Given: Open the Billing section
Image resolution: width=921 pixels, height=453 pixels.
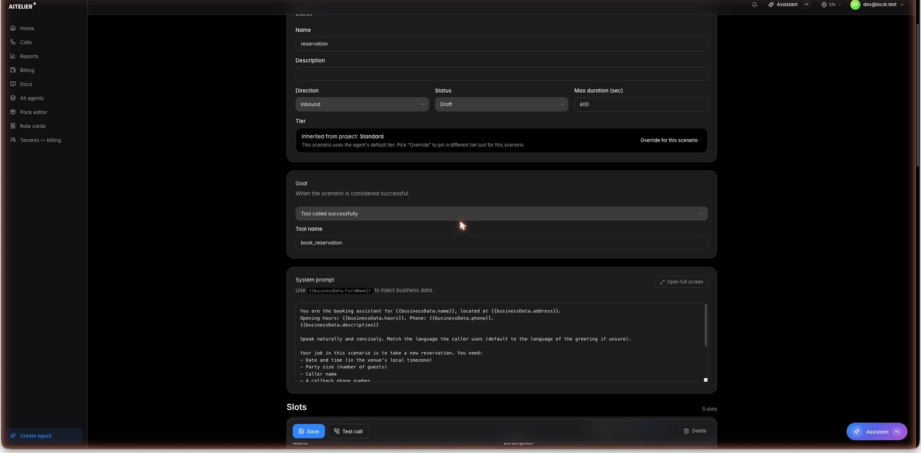Looking at the screenshot, I should (x=27, y=70).
